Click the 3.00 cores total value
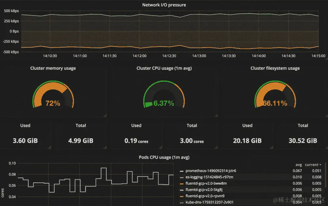Image resolution: width=328 pixels, height=206 pixels. point(192,140)
